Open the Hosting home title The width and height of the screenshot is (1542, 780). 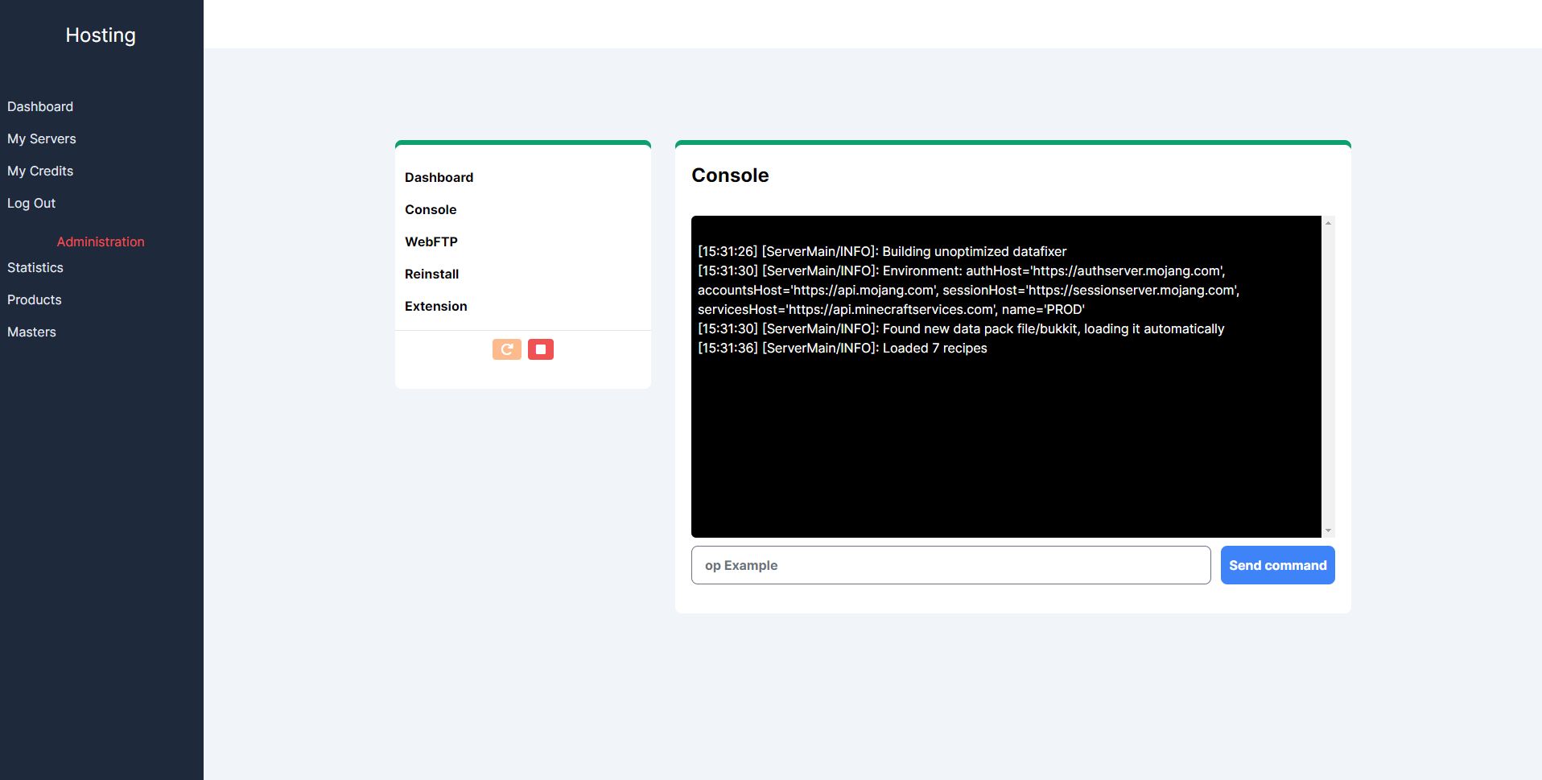[x=101, y=35]
